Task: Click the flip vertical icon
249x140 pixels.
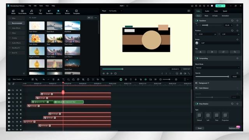Action: click(x=212, y=52)
